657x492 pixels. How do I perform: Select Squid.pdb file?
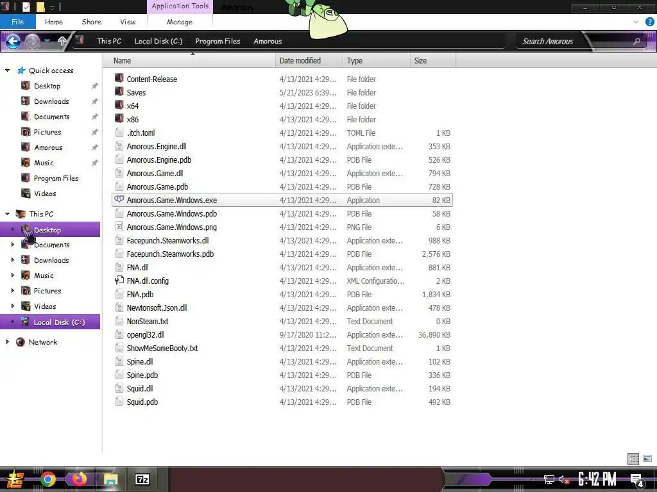pyautogui.click(x=282, y=402)
